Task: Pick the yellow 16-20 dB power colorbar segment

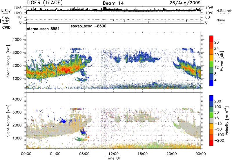Action: 211,58
